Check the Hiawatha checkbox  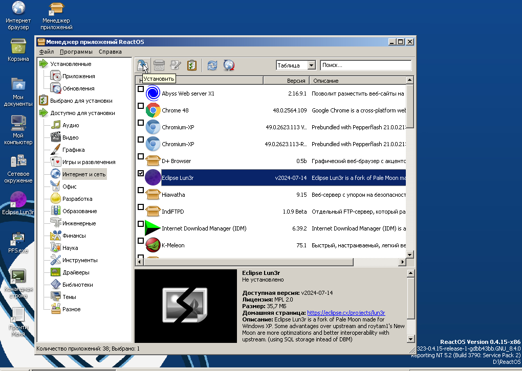(141, 191)
